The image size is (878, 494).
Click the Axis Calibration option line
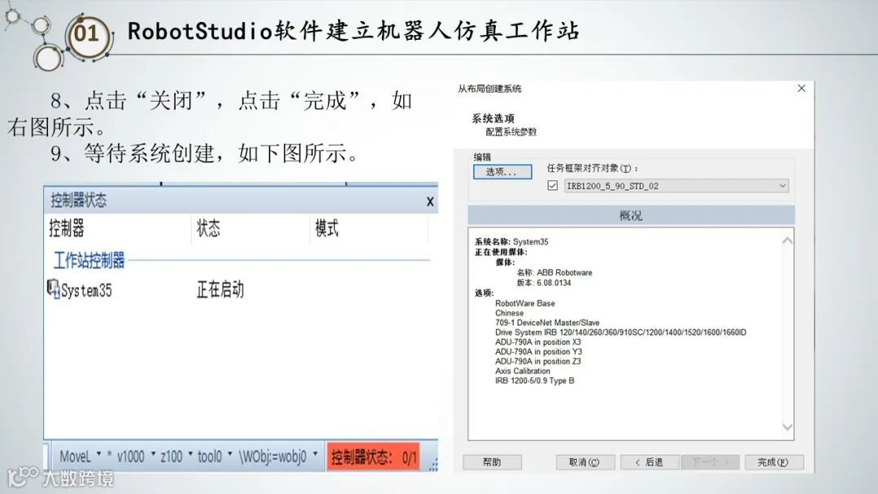(x=523, y=371)
